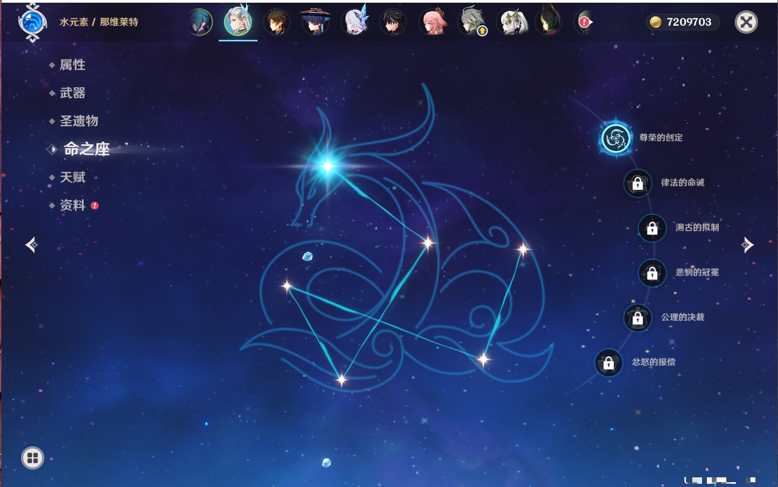The width and height of the screenshot is (778, 487).
Task: Switch to the 圣遗物 artifacts page
Action: (79, 121)
